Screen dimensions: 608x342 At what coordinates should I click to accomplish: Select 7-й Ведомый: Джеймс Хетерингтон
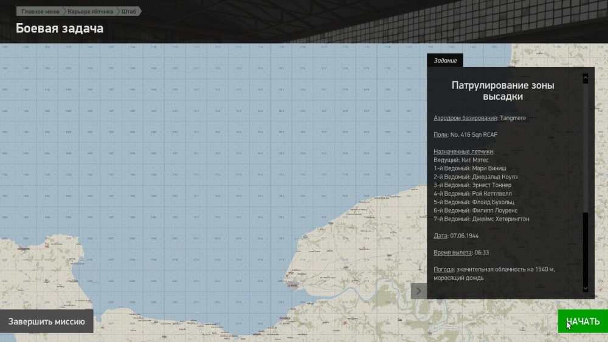[482, 219]
